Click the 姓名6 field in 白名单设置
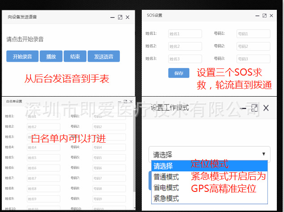The image size is (284, 212). tap(43, 168)
